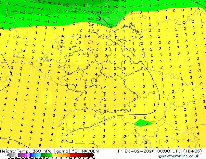Click the small green sub-zero patch over the Alps

[143, 123]
